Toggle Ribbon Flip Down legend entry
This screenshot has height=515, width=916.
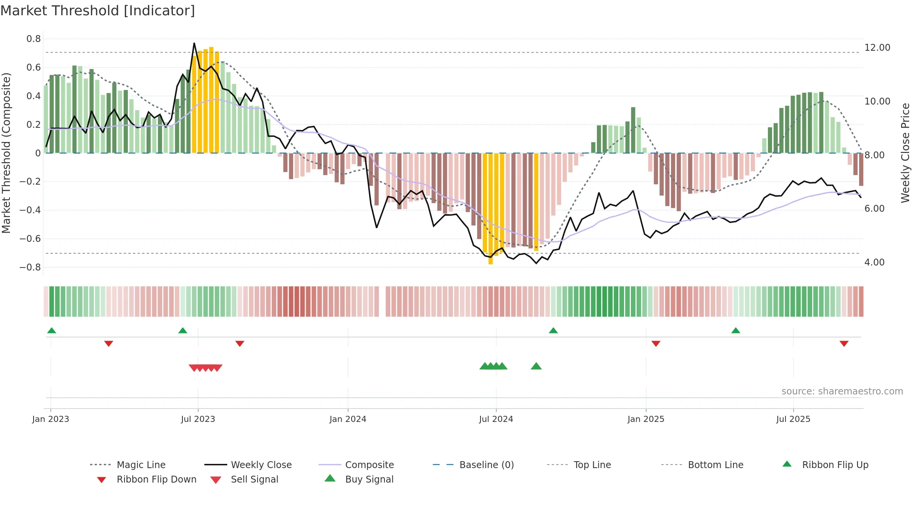[x=147, y=479]
